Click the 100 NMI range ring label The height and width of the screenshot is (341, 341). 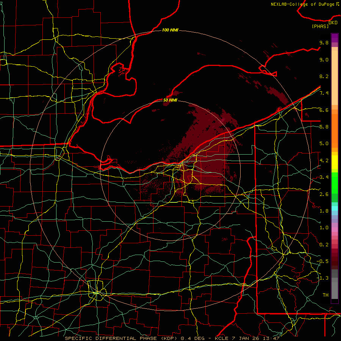point(170,30)
